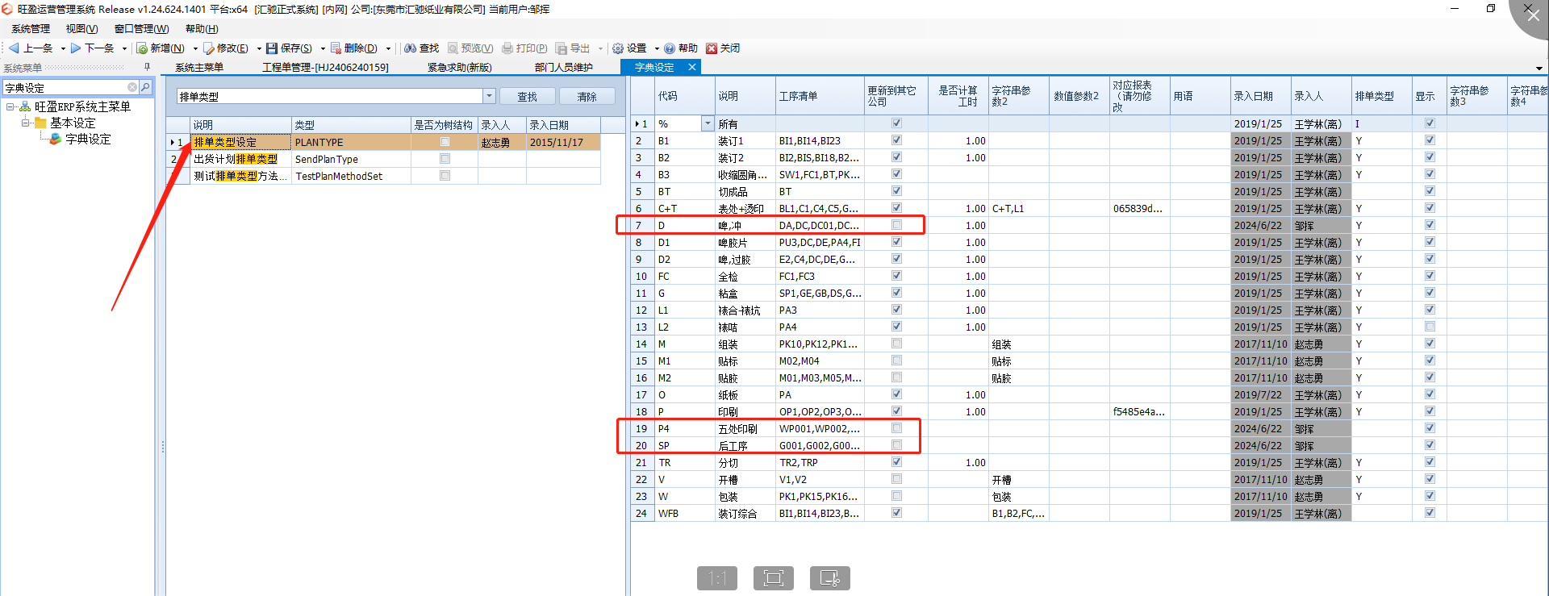Viewport: 1549px width, 596px height.
Task: Toggle 显示 checkbox for row B1
Action: 1430,140
